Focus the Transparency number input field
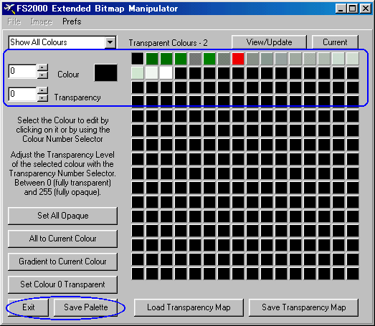This screenshot has width=375, height=326. pyautogui.click(x=22, y=94)
